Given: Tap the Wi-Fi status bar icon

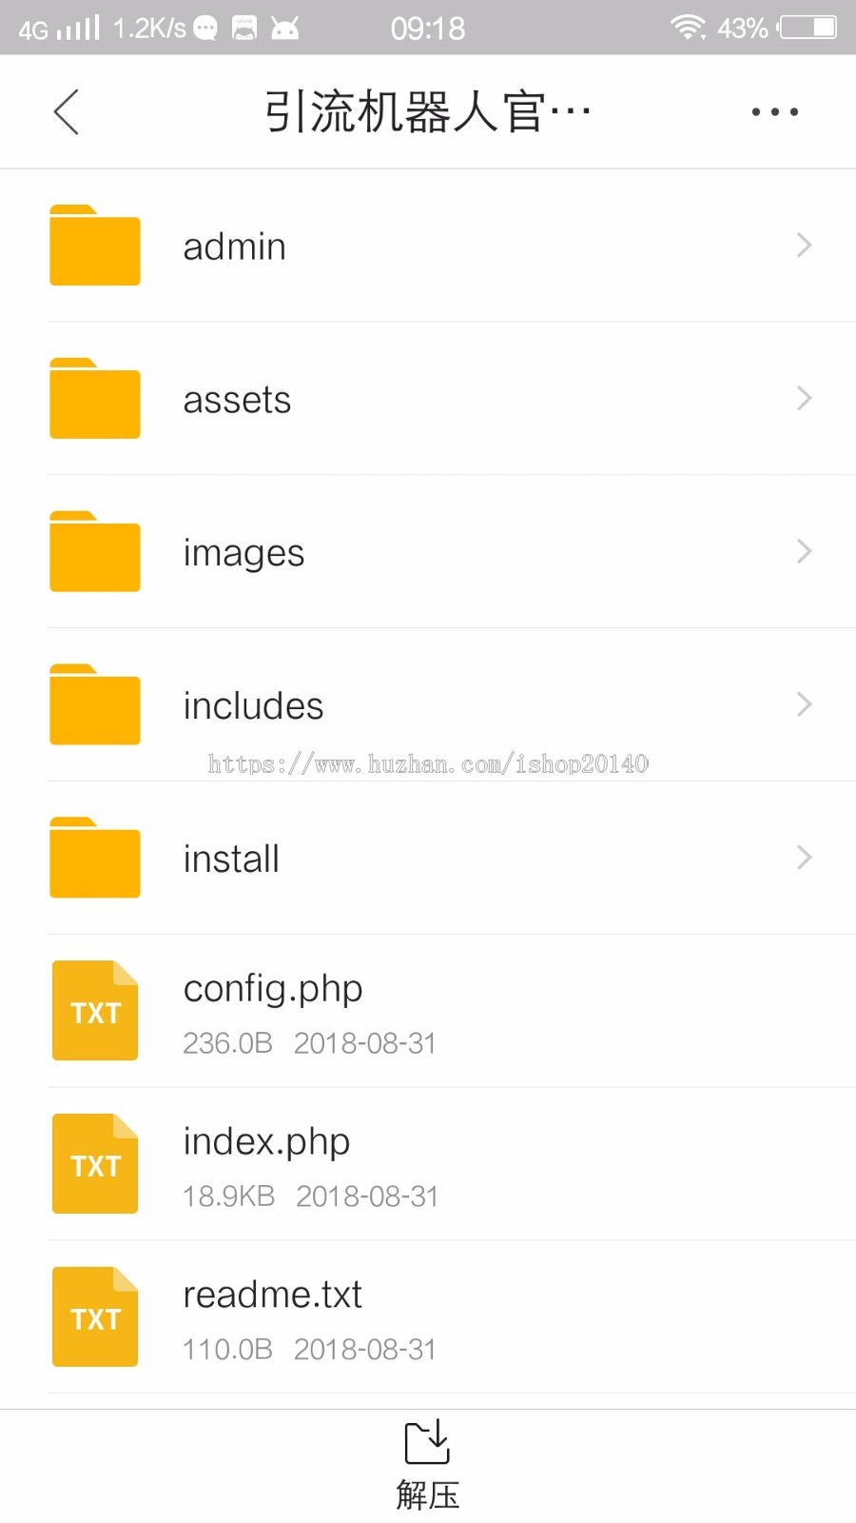Looking at the screenshot, I should (x=688, y=28).
